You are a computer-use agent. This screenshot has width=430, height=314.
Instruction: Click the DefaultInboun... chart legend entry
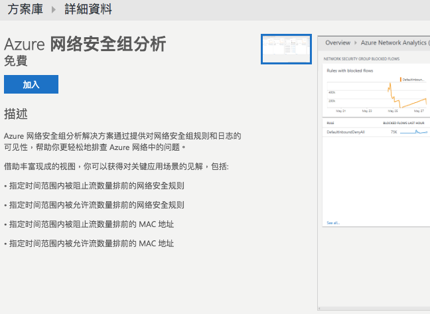(412, 80)
